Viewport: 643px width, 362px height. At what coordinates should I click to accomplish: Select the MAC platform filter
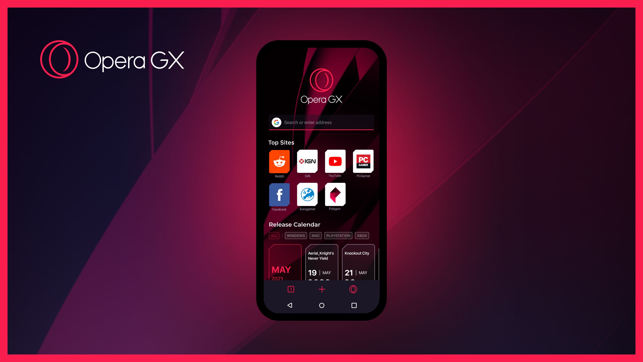[x=315, y=235]
